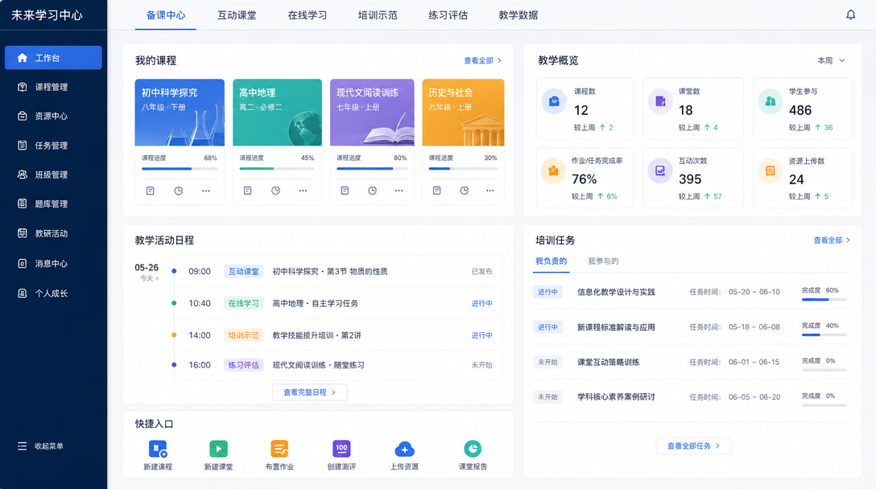Switch to 教学数据 top tab
Image resolution: width=876 pixels, height=489 pixels.
[518, 15]
